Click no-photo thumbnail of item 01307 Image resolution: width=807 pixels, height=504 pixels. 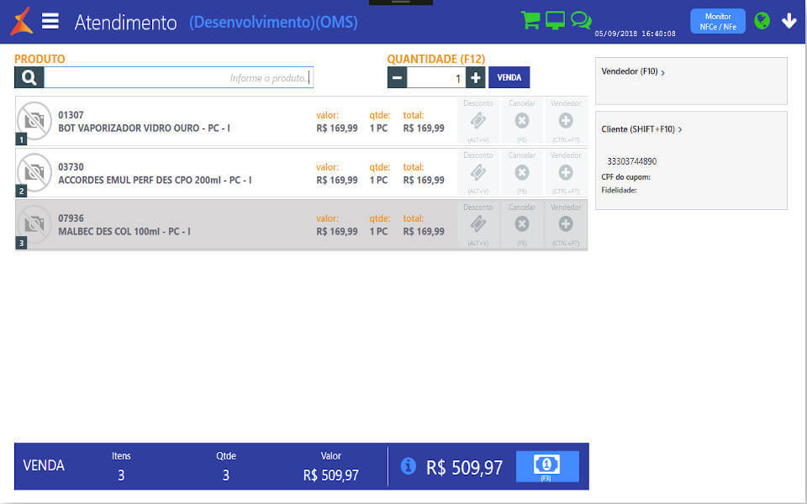point(34,121)
